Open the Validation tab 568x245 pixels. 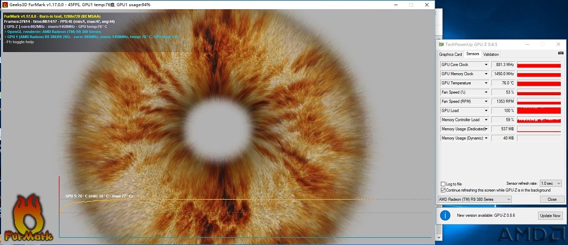(491, 54)
